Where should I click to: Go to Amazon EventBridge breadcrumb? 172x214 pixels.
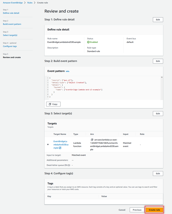[x=13, y=3]
